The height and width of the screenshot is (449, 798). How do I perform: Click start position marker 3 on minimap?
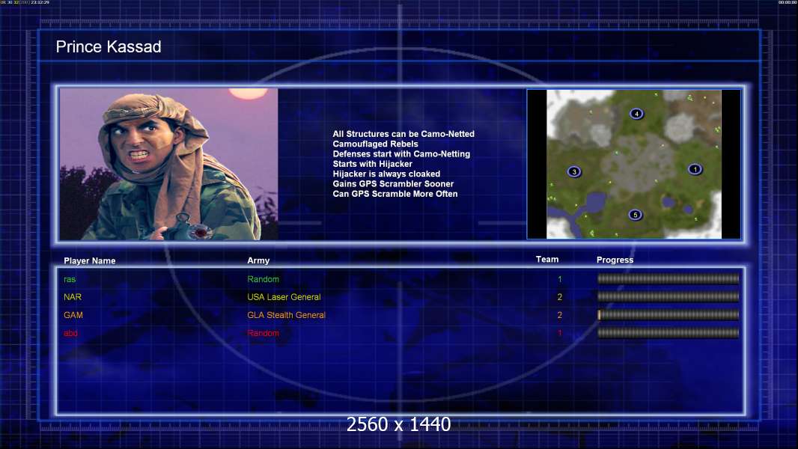pos(574,171)
